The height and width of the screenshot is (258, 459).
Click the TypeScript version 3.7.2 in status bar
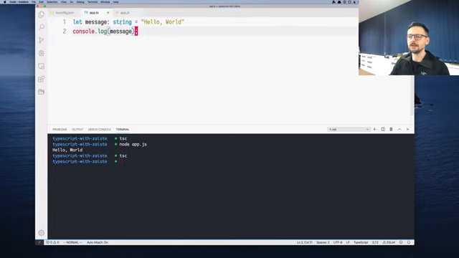(375, 242)
